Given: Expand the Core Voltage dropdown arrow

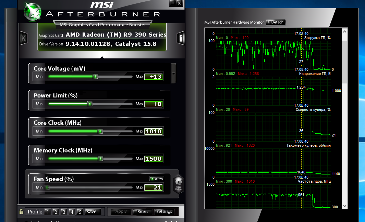Looking at the screenshot, I should tap(173, 74).
